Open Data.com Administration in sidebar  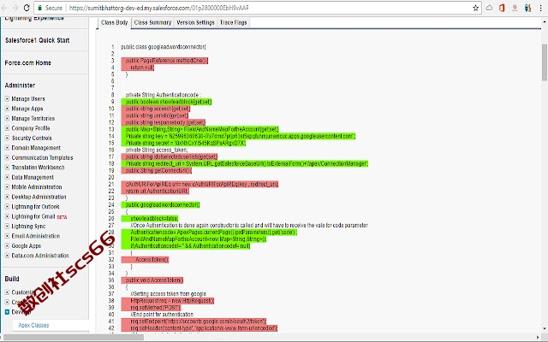(40, 256)
